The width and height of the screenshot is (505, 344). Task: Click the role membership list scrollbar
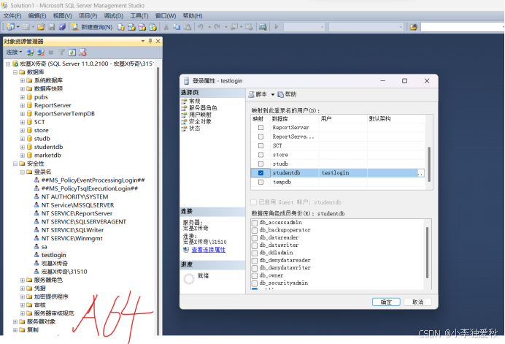(x=428, y=253)
